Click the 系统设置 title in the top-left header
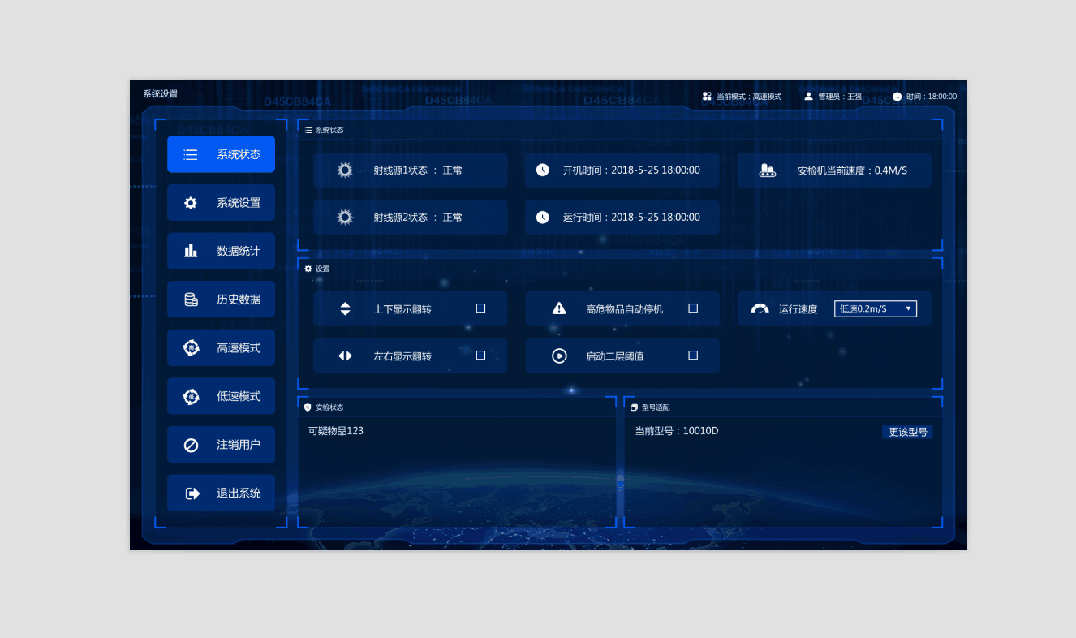 (x=160, y=94)
